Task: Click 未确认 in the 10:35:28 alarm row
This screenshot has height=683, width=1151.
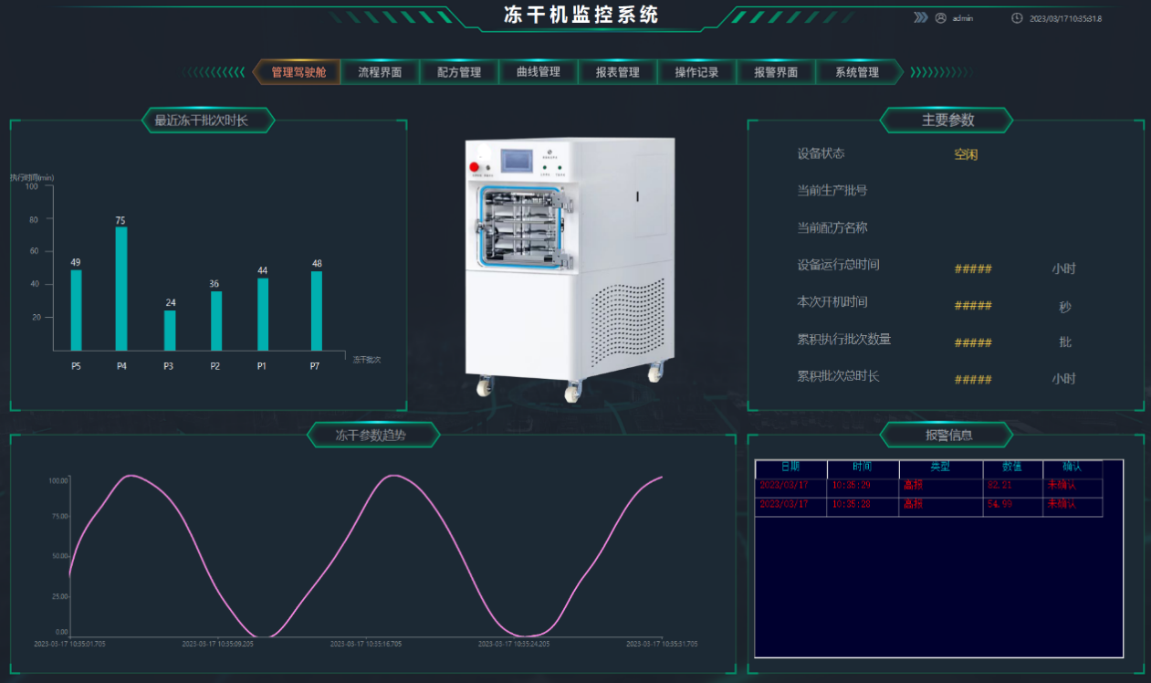Action: (x=1062, y=504)
